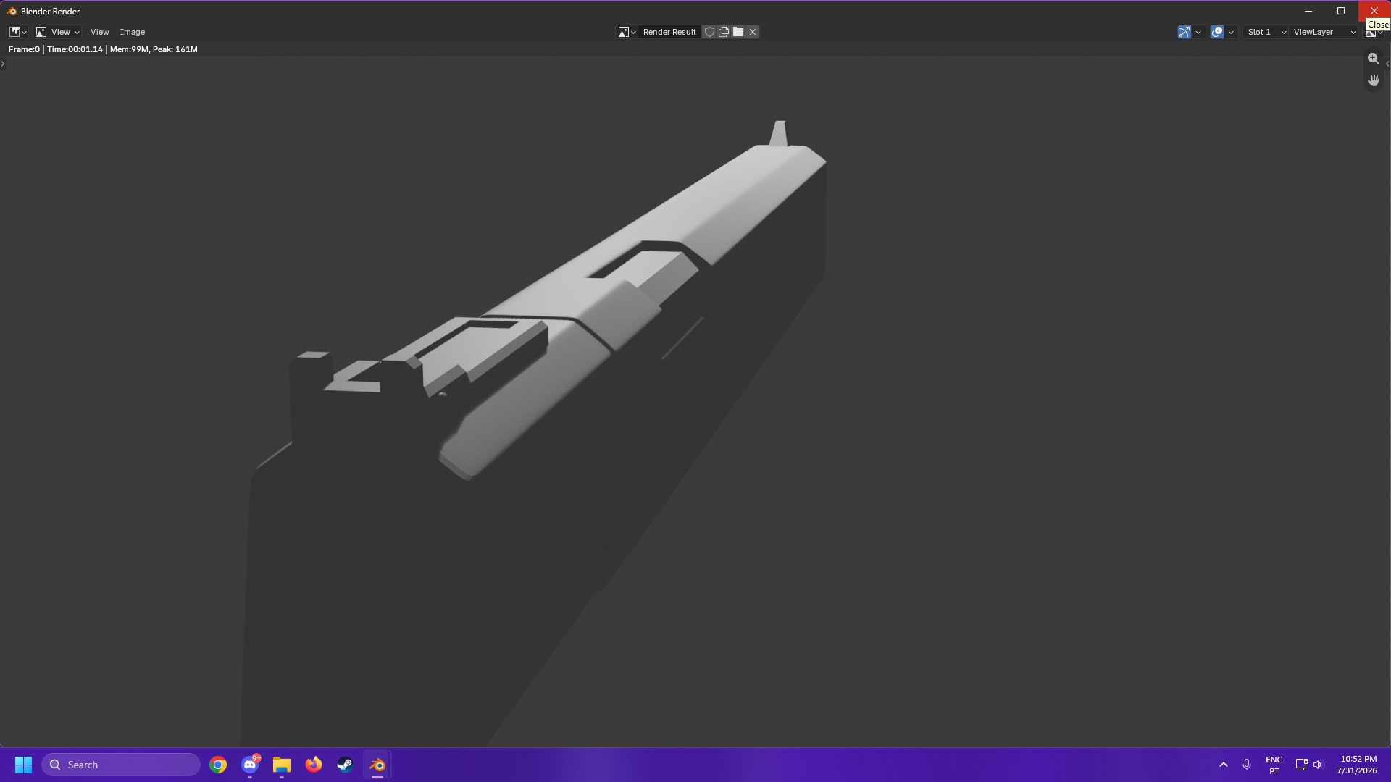Open the Image menu
The width and height of the screenshot is (1391, 782).
133,32
